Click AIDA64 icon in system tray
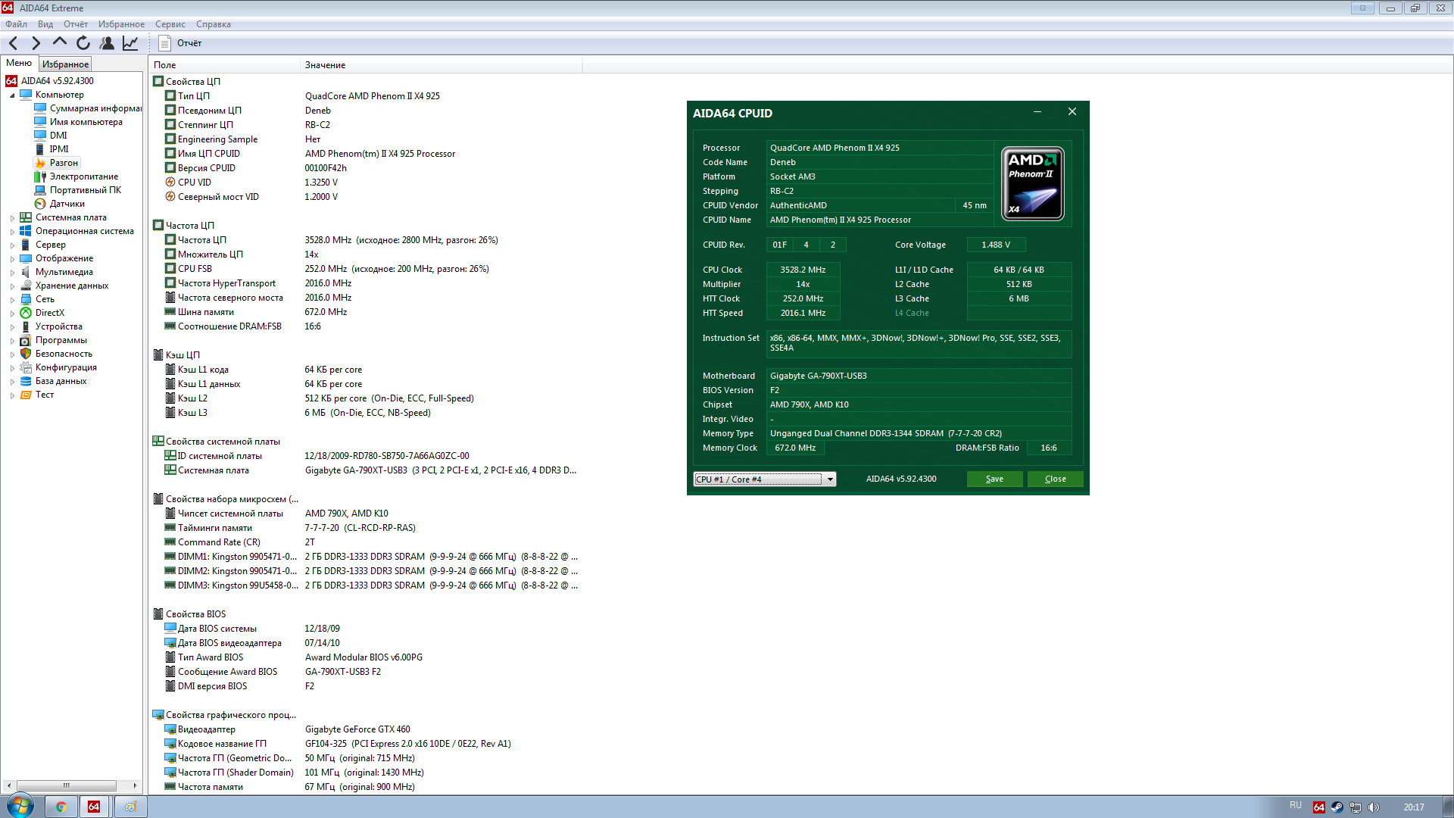Viewport: 1454px width, 818px height. point(1318,807)
